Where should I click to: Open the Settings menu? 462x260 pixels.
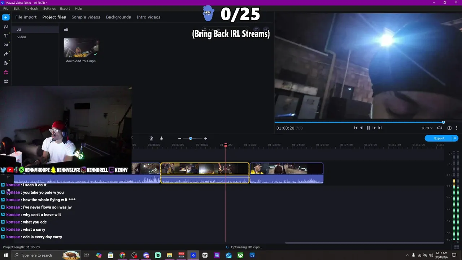click(x=49, y=8)
